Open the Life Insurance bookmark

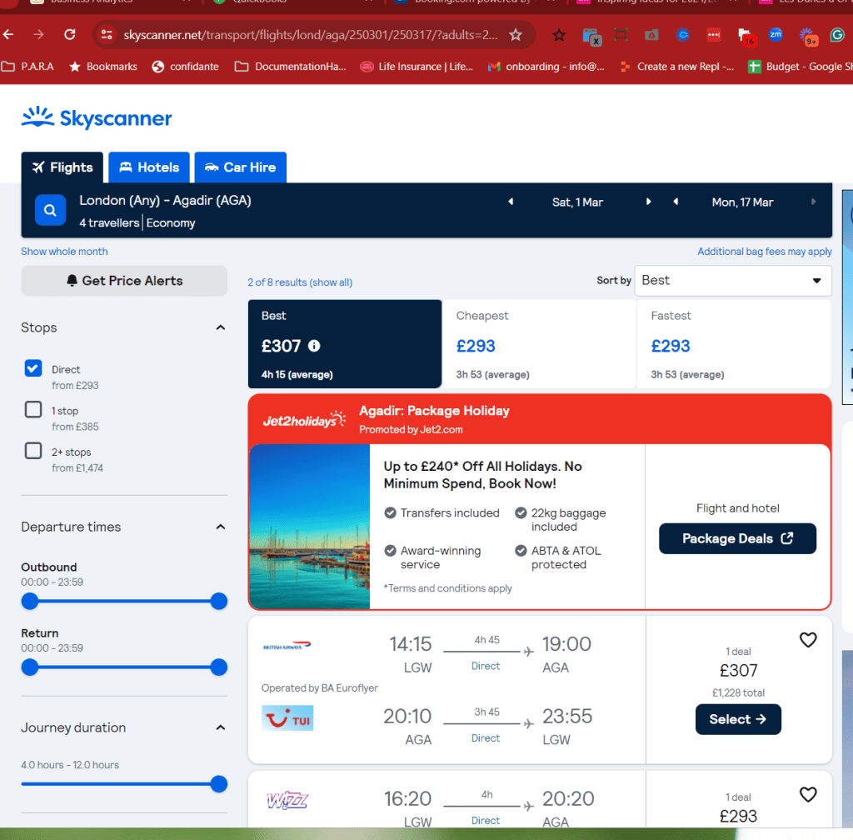click(x=417, y=67)
